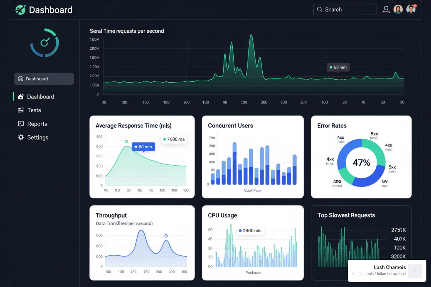Click the Settings gear icon in sidebar
This screenshot has height=287, width=431.
pos(21,137)
